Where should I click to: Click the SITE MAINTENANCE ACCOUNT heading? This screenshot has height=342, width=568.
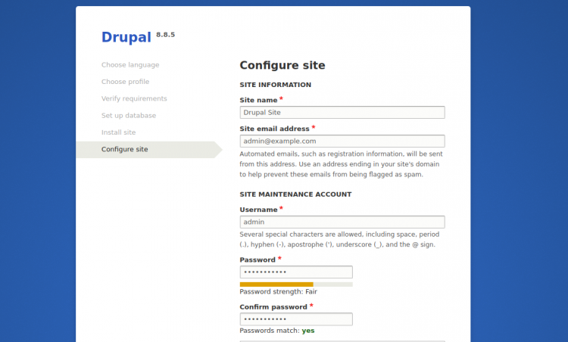pyautogui.click(x=295, y=194)
